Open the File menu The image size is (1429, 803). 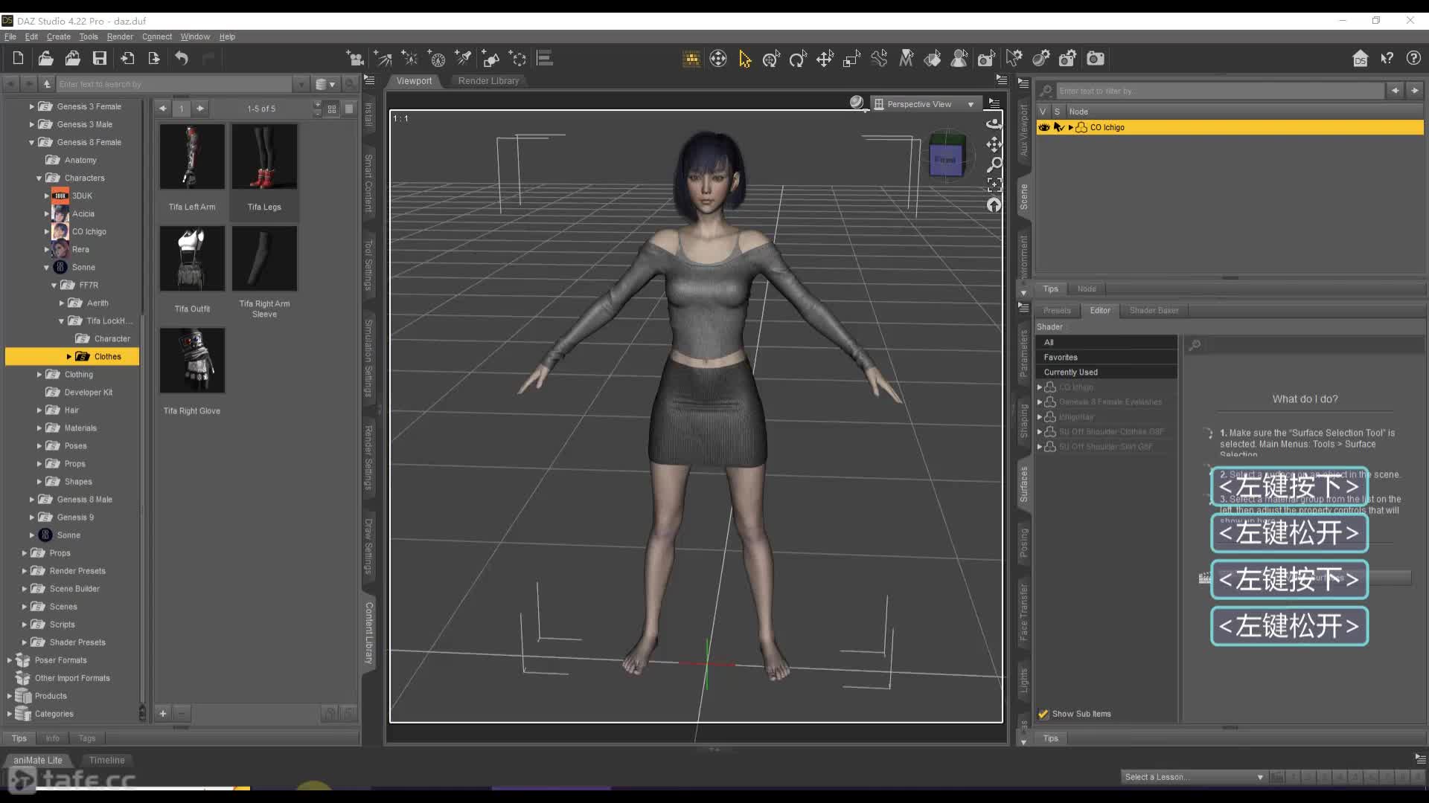10,36
